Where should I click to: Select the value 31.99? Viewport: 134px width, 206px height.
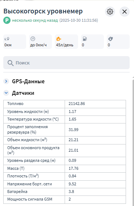(x=73, y=130)
